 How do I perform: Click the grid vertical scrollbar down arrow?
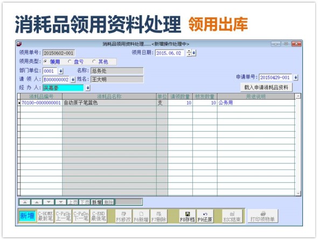click(298, 194)
